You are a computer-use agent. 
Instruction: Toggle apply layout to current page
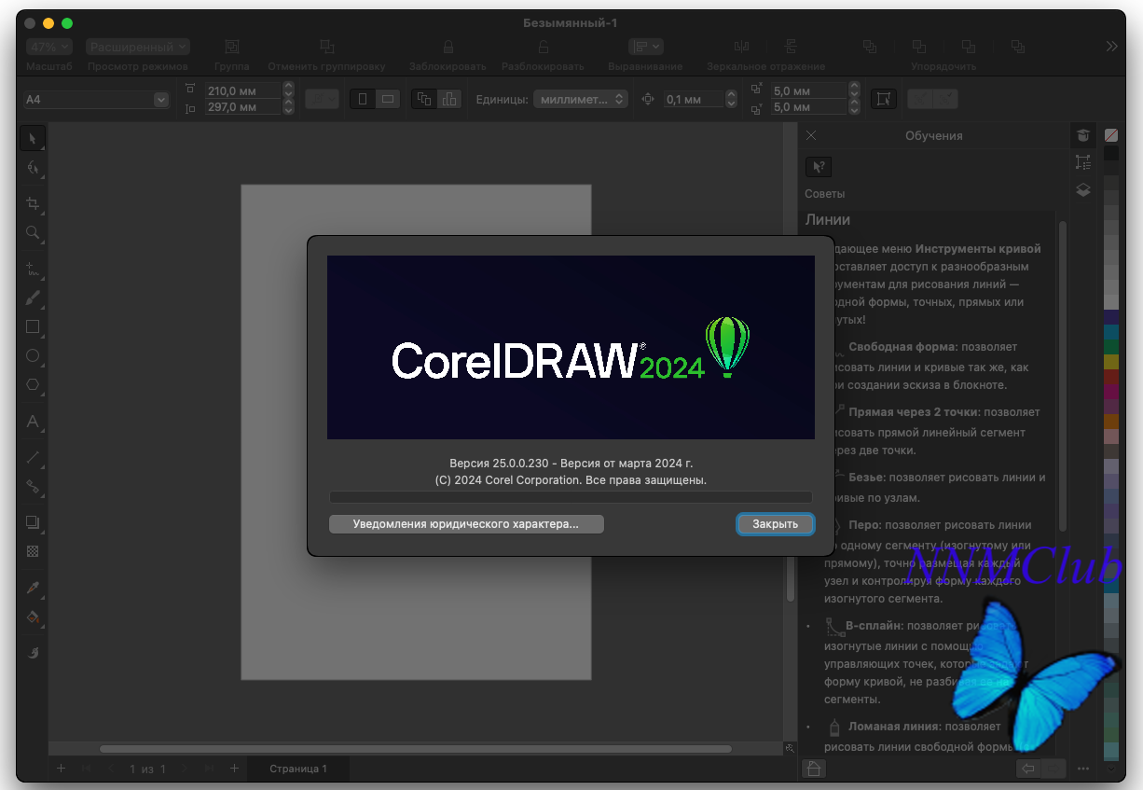(449, 99)
